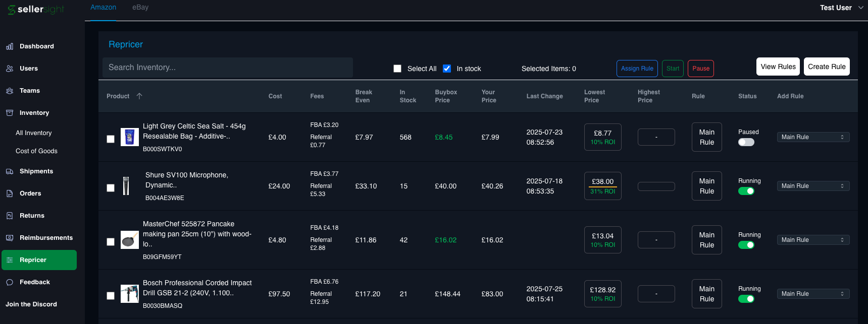Sort by Product column arrow icon
868x324 pixels.
pos(139,96)
